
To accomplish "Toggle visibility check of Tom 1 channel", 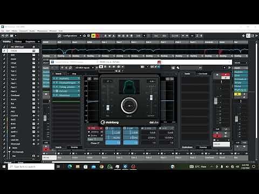I will pos(4,67).
